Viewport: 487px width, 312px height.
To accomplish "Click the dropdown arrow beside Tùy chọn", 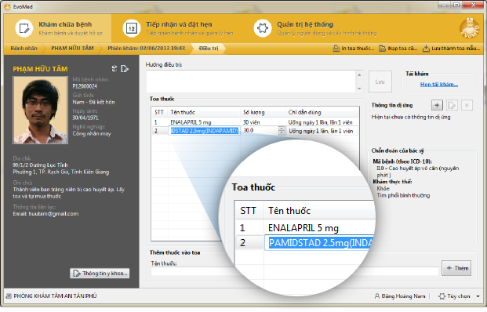I will click(x=478, y=296).
